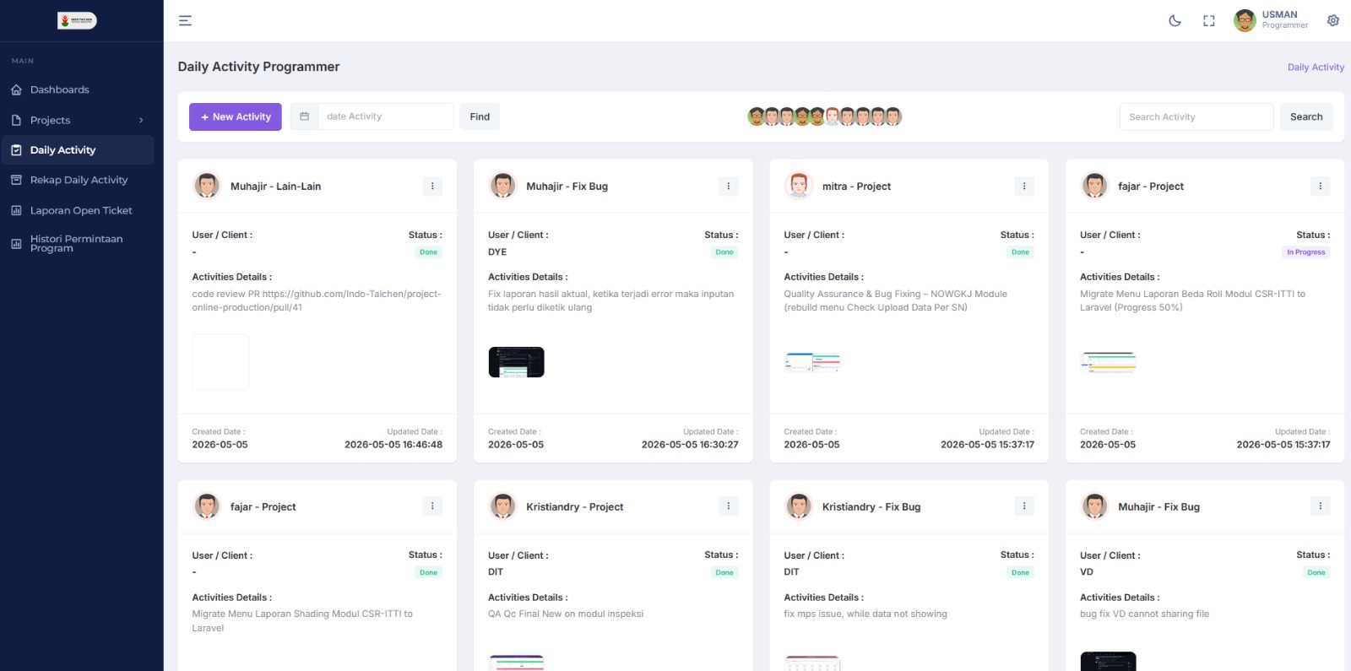Screen dimensions: 1351x671
Task: Focus the Search Activity input field
Action: (x=1196, y=116)
